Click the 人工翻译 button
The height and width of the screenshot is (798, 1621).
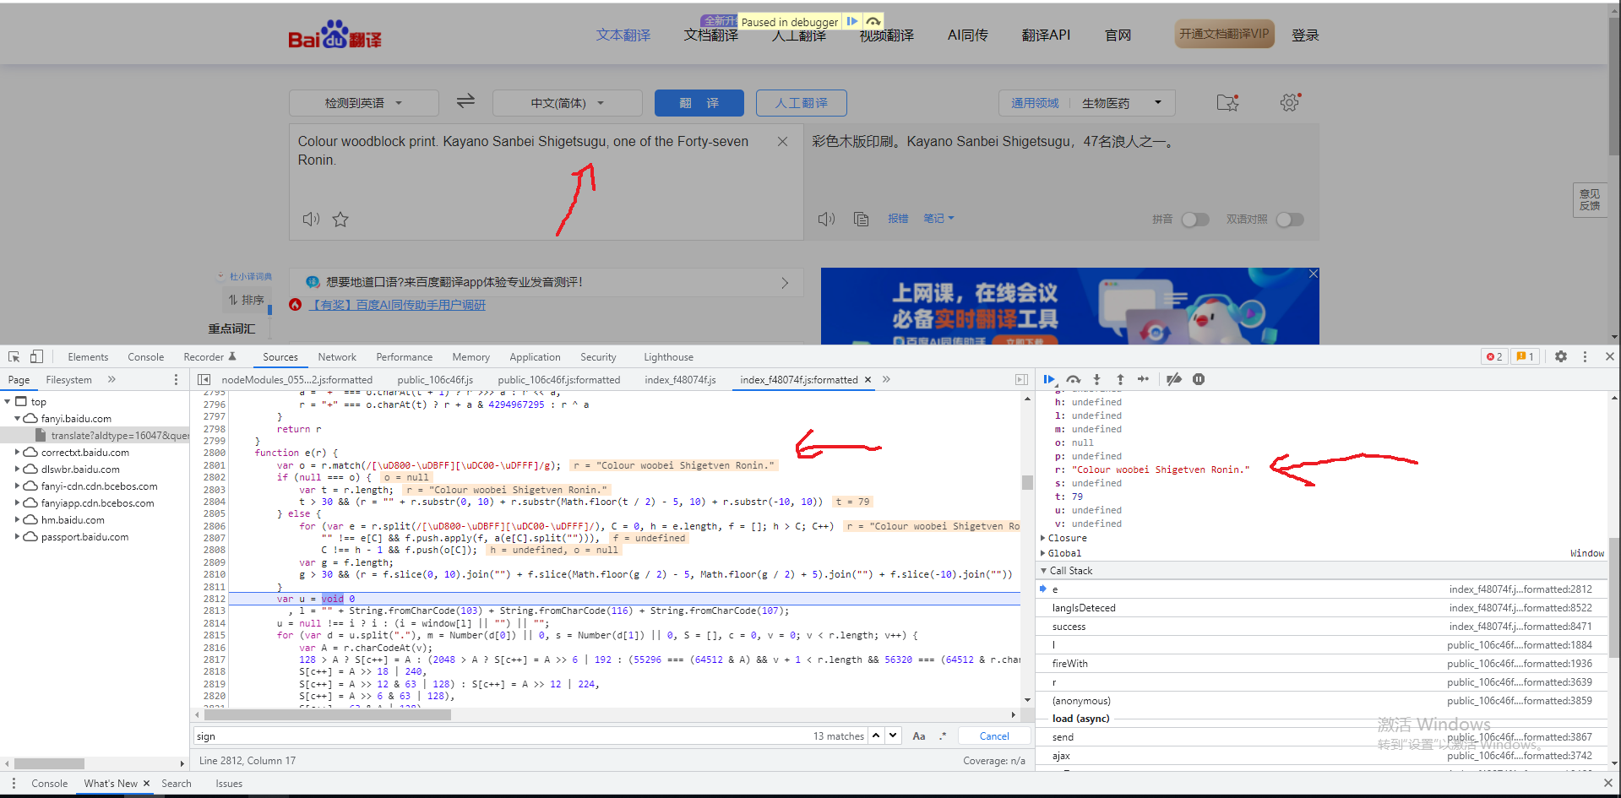[802, 103]
